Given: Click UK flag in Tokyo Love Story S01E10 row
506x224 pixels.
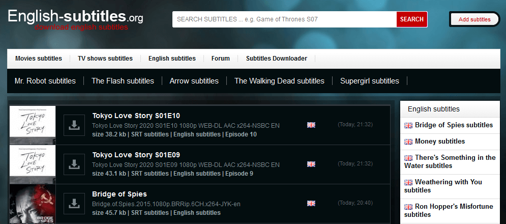Looking at the screenshot, I should 311,125.
